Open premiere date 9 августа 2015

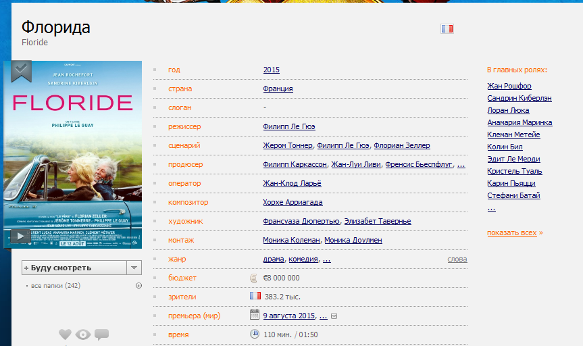click(x=289, y=316)
